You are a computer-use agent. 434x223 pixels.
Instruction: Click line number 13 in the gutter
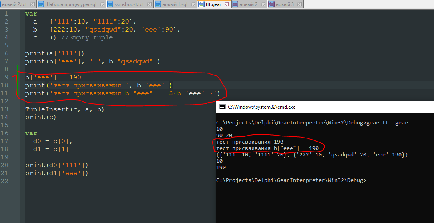(x=6, y=109)
